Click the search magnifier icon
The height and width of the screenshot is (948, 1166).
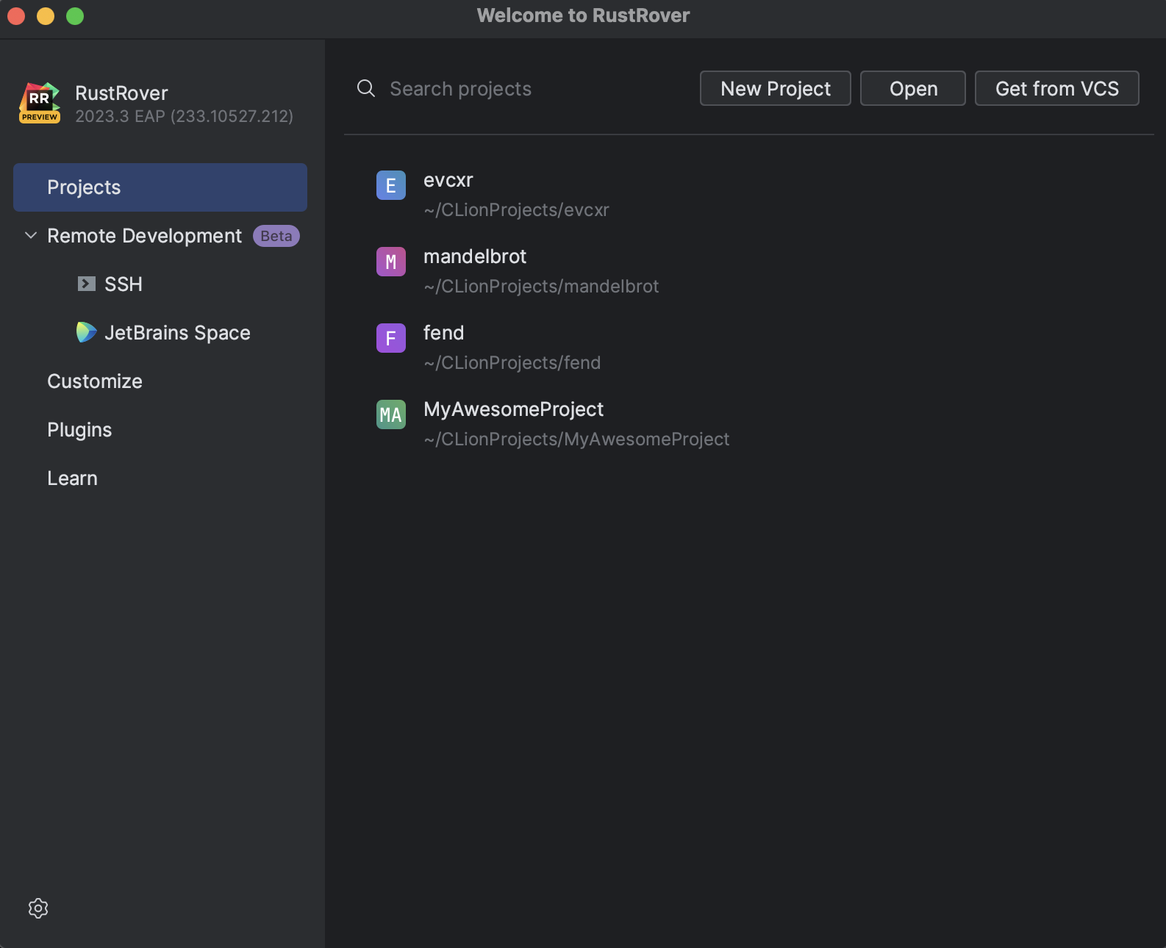(x=366, y=89)
